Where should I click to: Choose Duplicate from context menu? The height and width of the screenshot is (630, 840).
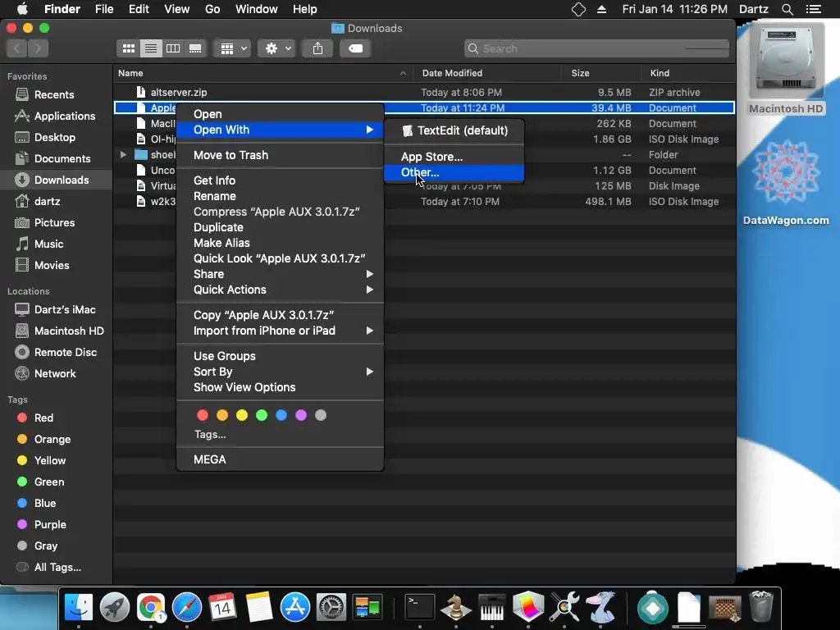pyautogui.click(x=281, y=227)
